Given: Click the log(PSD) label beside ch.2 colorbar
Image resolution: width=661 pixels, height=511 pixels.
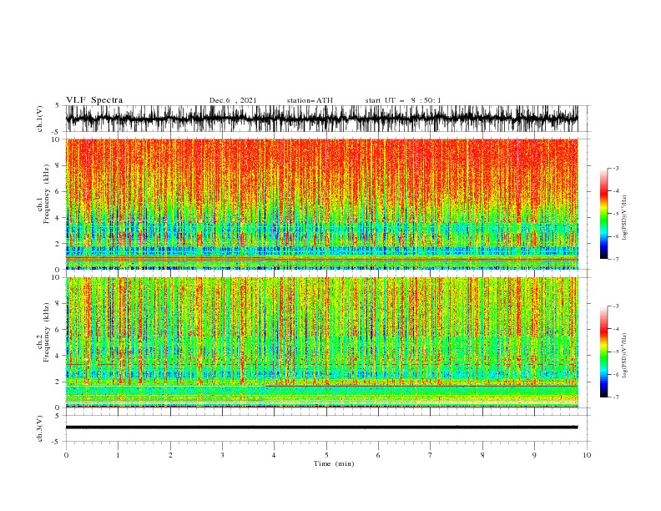Looking at the screenshot, I should (x=624, y=356).
